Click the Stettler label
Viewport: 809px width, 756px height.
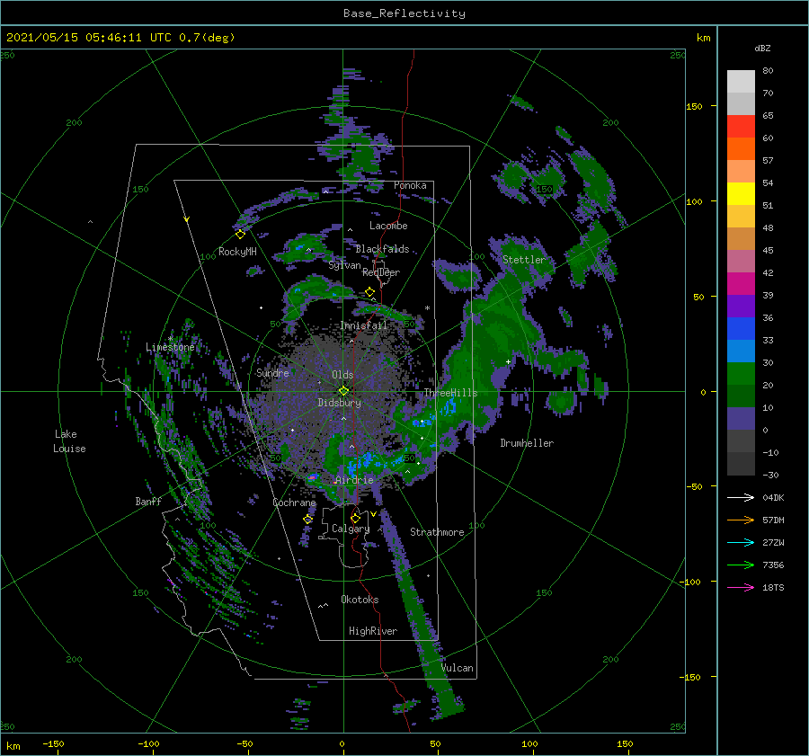point(524,260)
